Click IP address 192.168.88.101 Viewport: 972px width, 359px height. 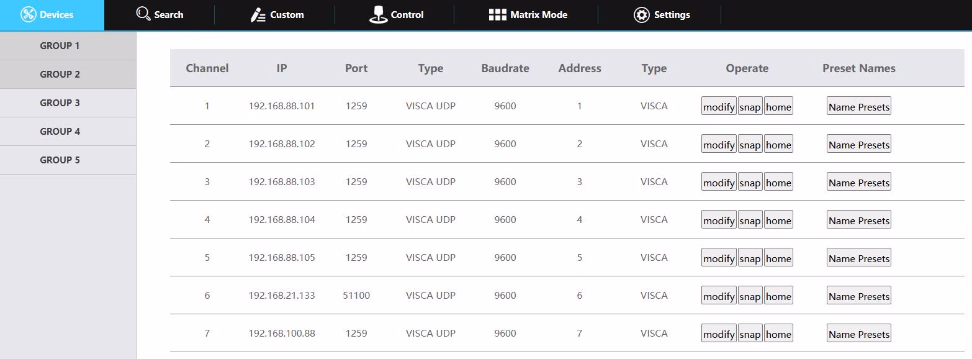(282, 106)
